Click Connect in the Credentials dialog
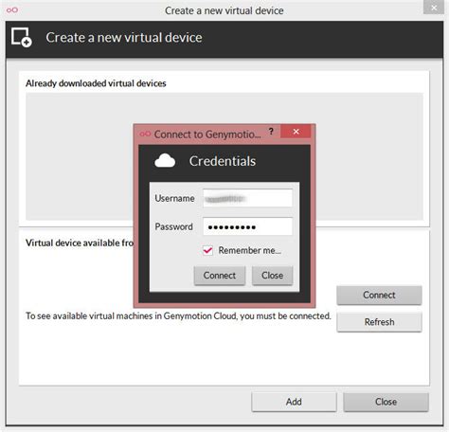This screenshot has width=449, height=432. click(220, 276)
